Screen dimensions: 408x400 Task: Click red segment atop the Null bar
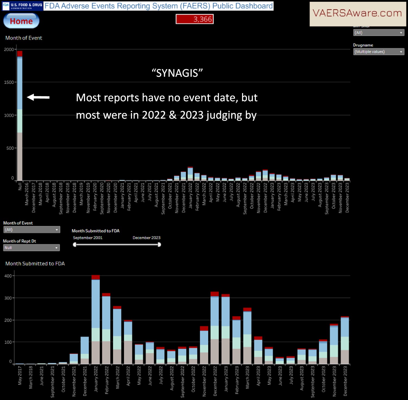pyautogui.click(x=20, y=54)
